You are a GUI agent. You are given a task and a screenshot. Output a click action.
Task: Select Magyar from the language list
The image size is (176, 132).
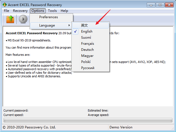click(87, 56)
